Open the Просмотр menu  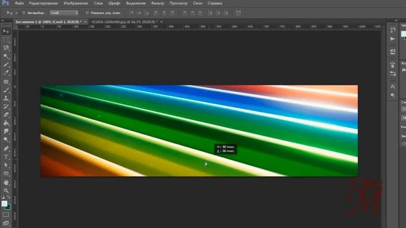pyautogui.click(x=178, y=3)
